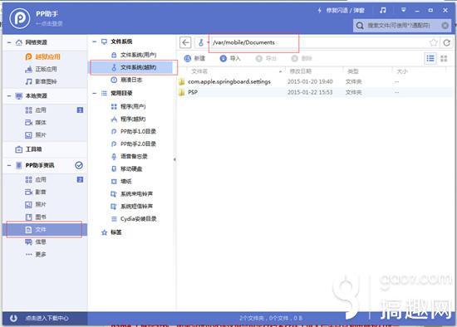Select the PSP folder row

tap(315, 92)
